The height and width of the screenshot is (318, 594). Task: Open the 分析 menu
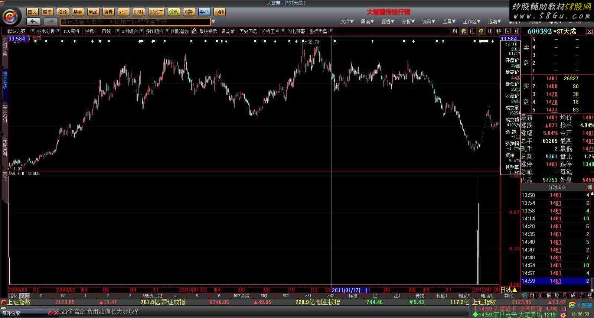(408, 22)
